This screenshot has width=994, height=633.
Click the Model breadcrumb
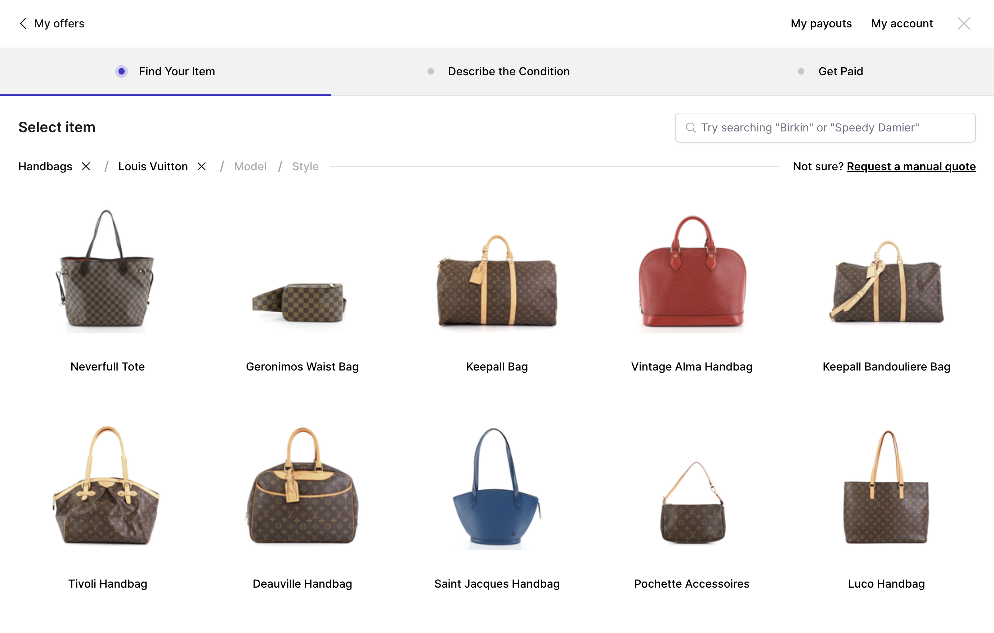pos(250,166)
